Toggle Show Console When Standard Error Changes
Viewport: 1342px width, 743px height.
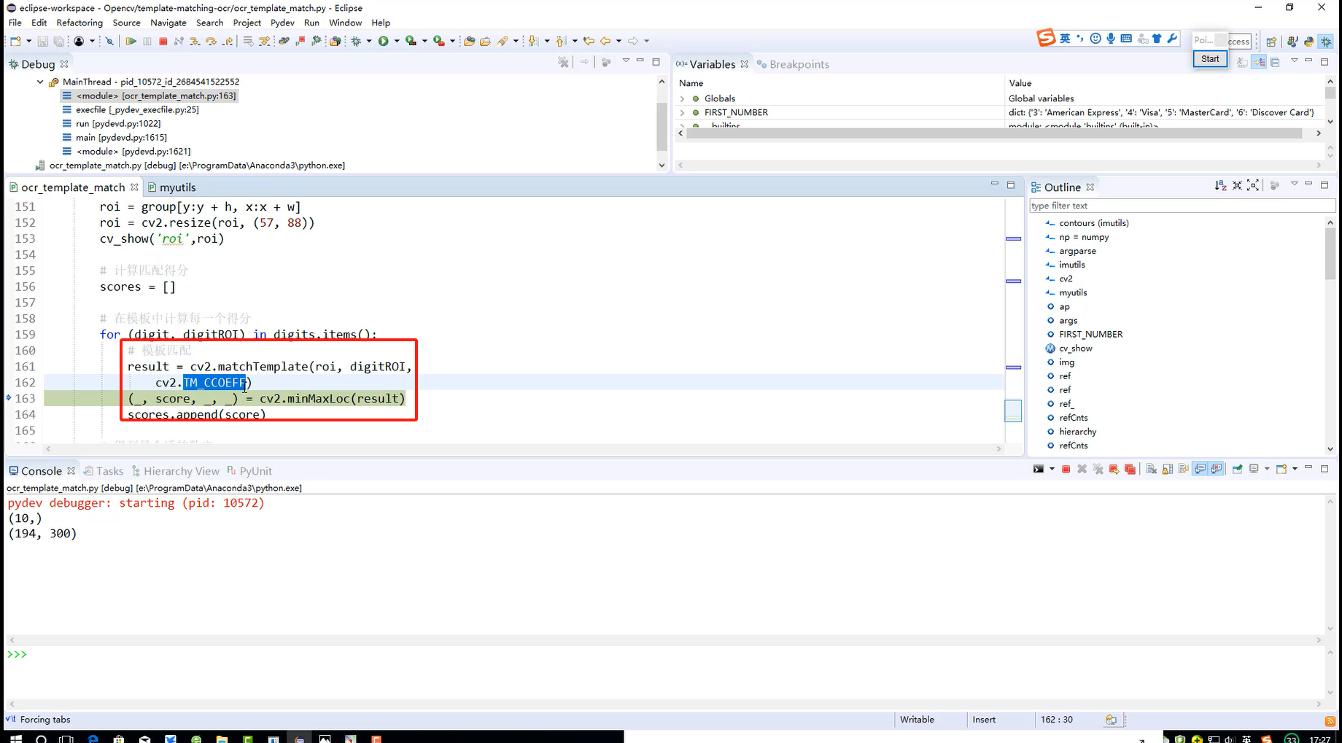coord(1216,469)
